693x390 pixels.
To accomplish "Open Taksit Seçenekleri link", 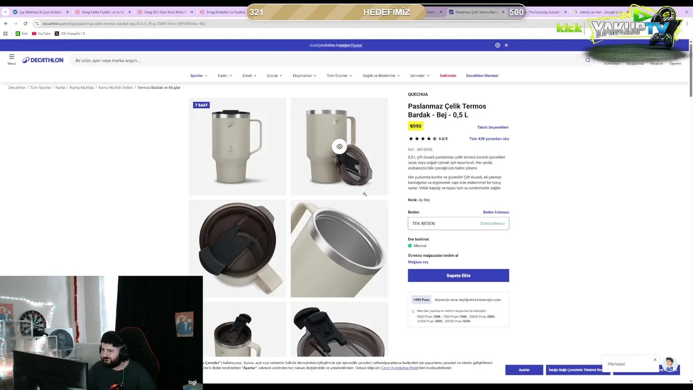I will coord(493,127).
